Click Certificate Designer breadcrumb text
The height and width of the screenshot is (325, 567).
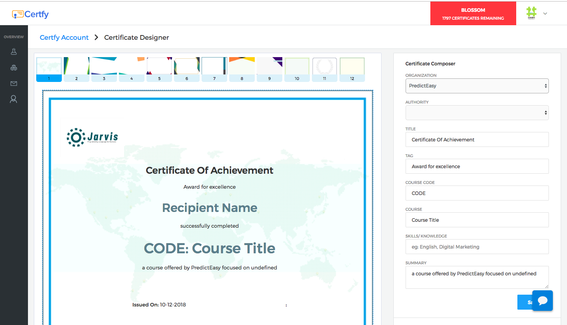pos(137,37)
